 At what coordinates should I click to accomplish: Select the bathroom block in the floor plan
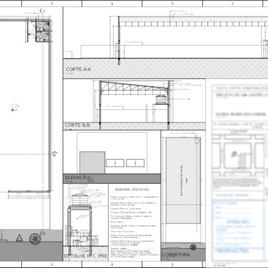pyautogui.click(x=42, y=31)
